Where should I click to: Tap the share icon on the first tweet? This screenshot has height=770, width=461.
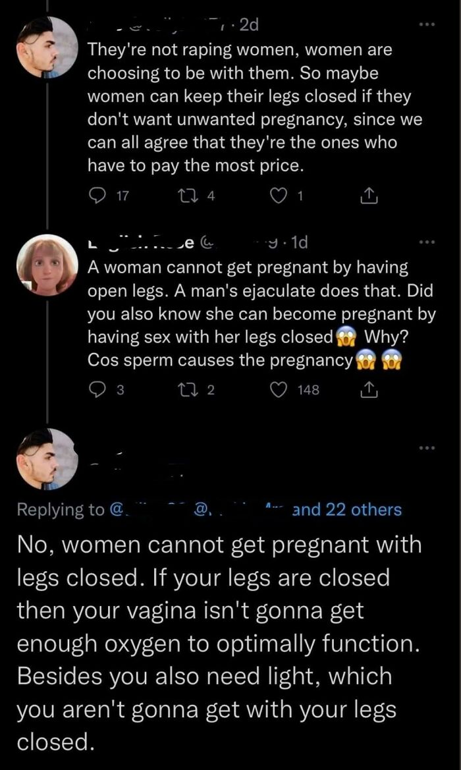(x=369, y=196)
